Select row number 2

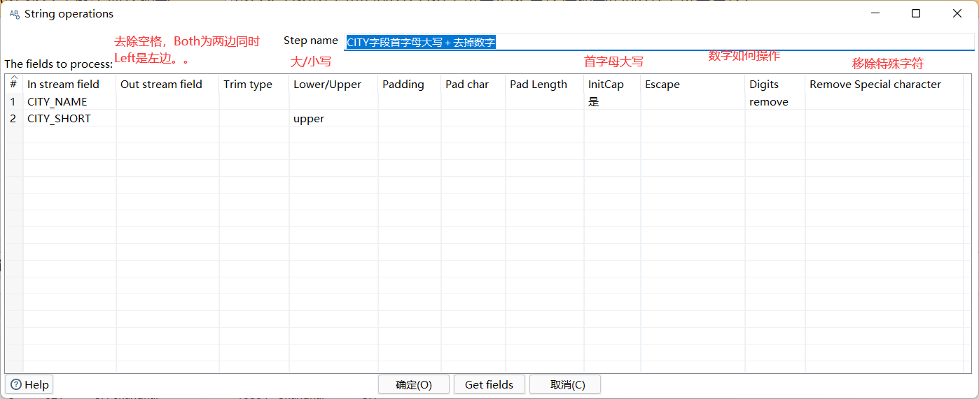coord(13,118)
